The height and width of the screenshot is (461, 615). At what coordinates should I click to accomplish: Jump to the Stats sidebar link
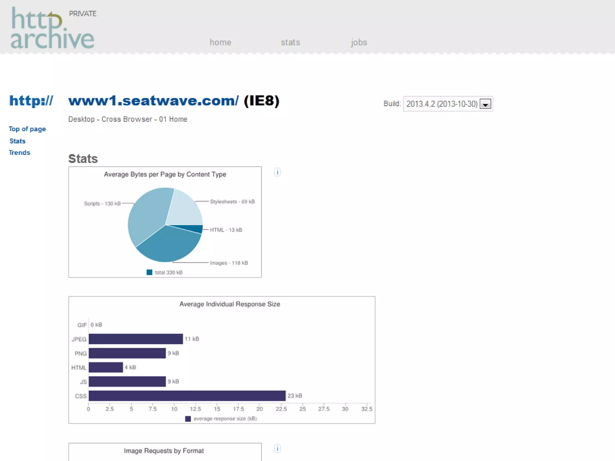click(17, 141)
